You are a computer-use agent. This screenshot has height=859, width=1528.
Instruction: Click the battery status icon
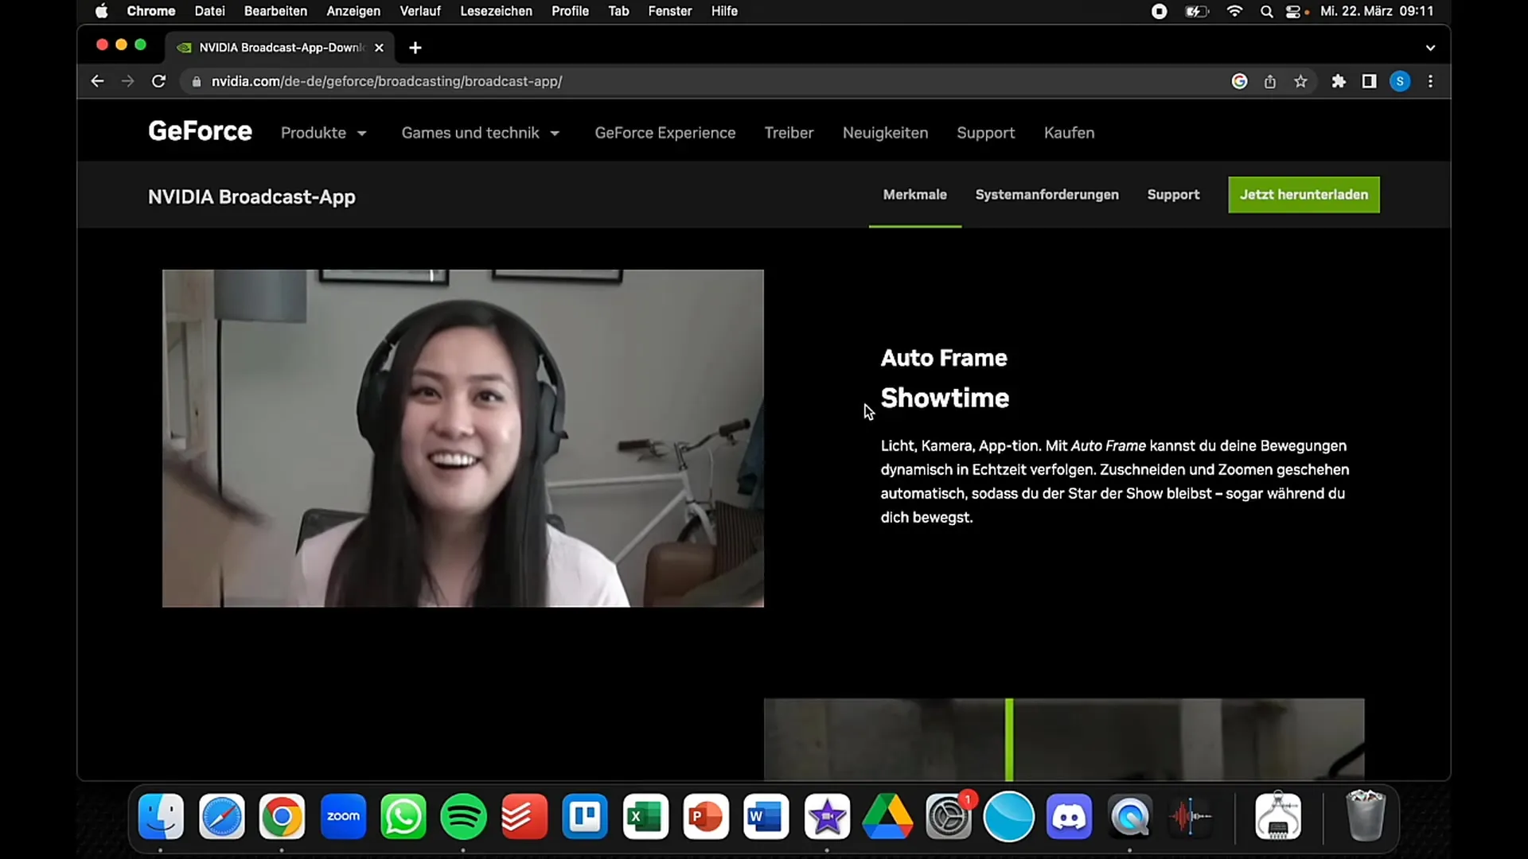click(1197, 11)
